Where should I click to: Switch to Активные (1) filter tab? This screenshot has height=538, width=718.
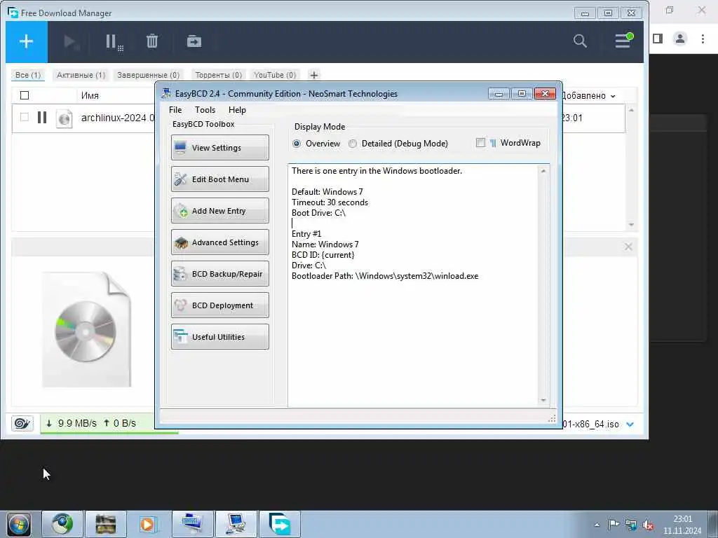(x=81, y=75)
